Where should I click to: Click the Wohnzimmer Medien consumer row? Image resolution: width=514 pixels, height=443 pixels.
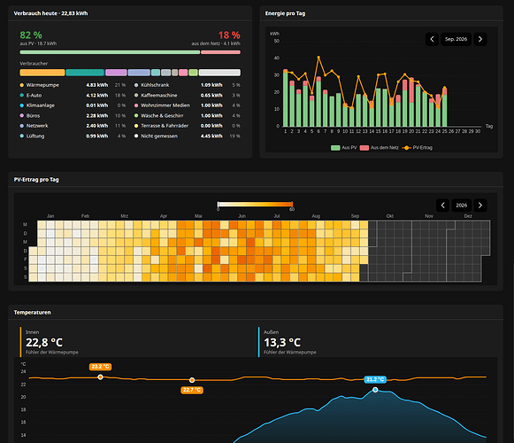pos(188,105)
